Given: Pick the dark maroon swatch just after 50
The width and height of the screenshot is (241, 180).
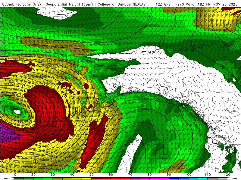Looking at the screenshot, I should coord(96,178).
